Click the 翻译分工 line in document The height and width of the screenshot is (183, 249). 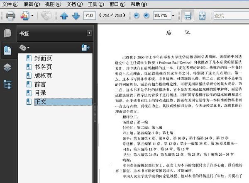(x=131, y=117)
